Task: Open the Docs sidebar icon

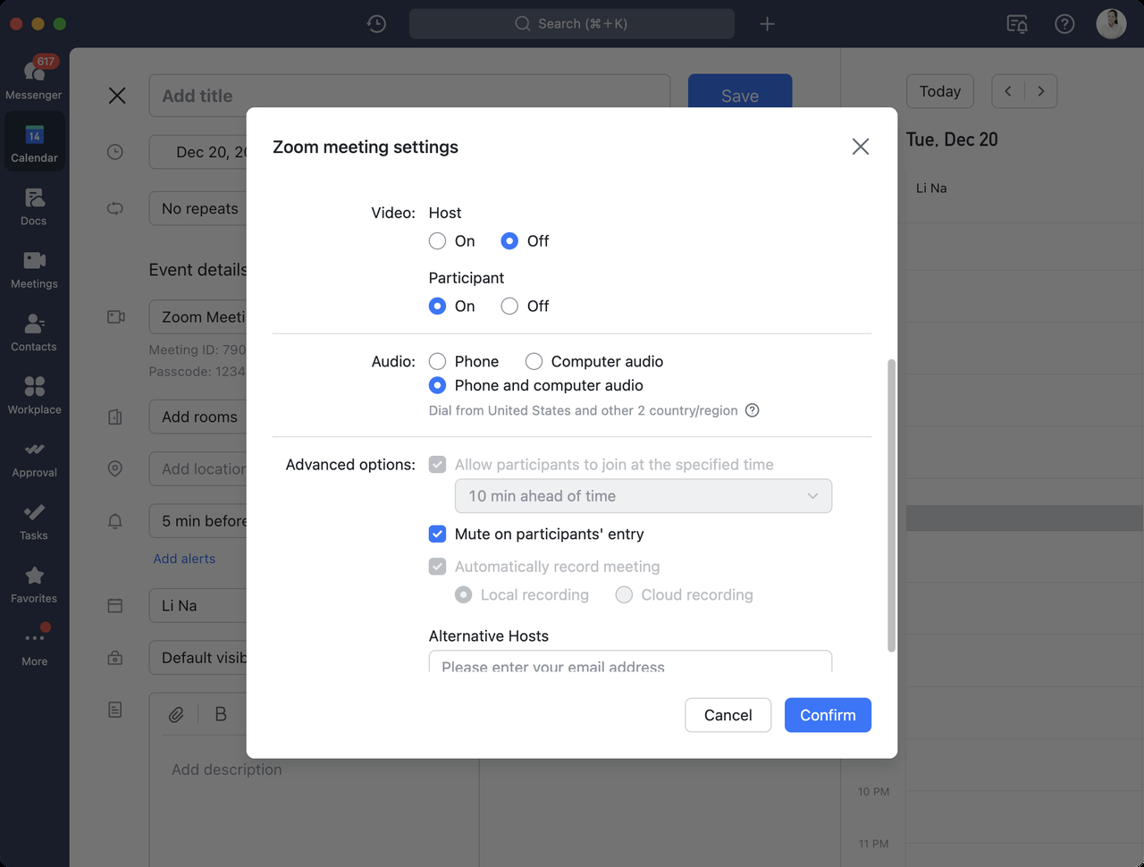Action: 34,205
